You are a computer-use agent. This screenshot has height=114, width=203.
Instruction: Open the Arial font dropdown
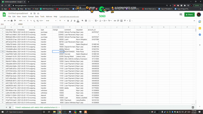[51, 21]
